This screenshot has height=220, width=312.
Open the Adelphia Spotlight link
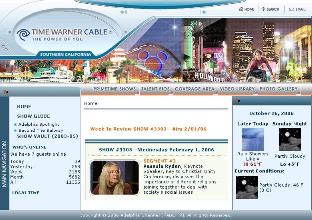tap(39, 124)
